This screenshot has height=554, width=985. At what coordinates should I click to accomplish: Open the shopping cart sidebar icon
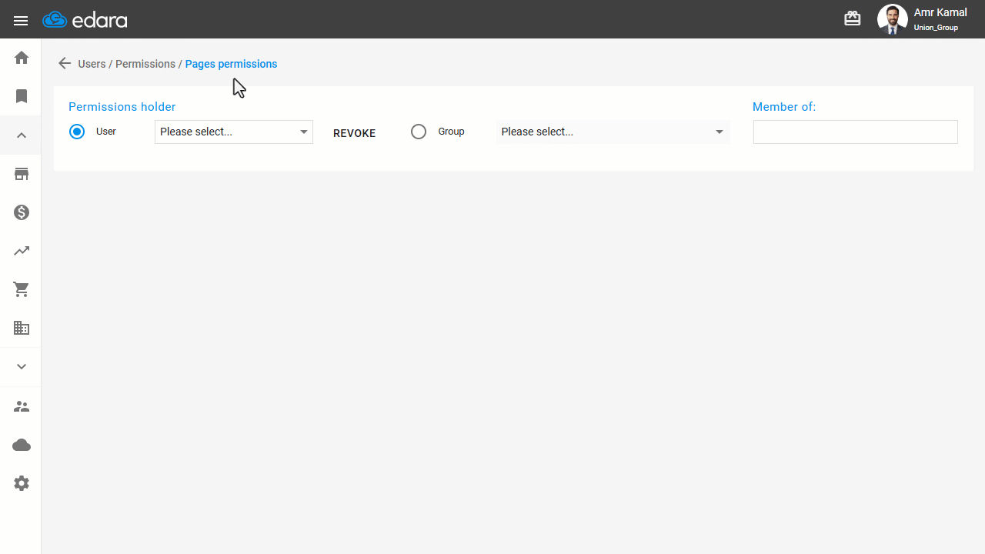point(22,289)
